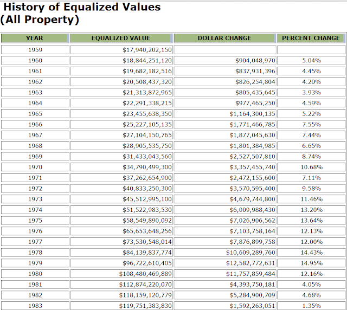Click percent change 9.58%
347x310 pixels.
[x=311, y=189]
